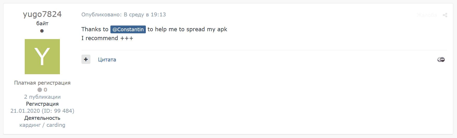
Task: Click the 2 публикации posts count
Action: click(42, 97)
